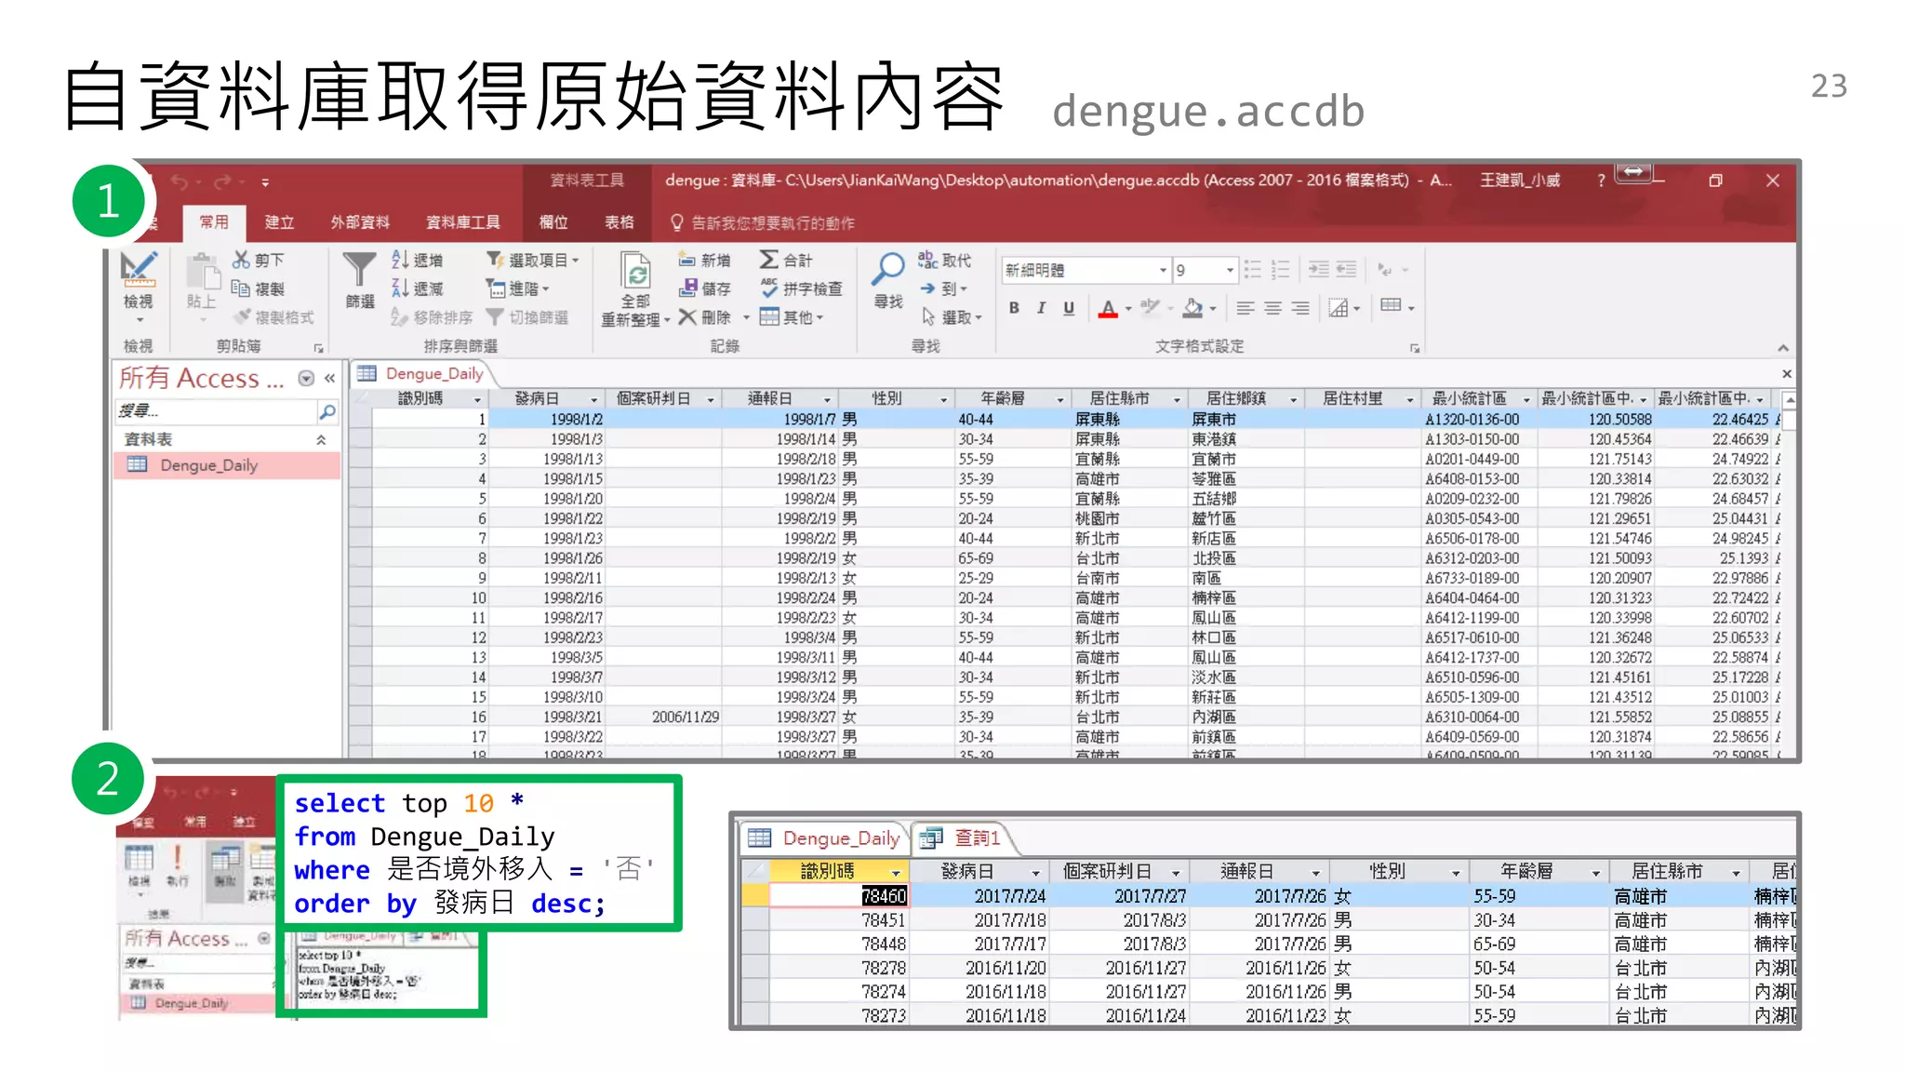1905x1072 pixels.
Task: Click the align right icon
Action: [1300, 308]
